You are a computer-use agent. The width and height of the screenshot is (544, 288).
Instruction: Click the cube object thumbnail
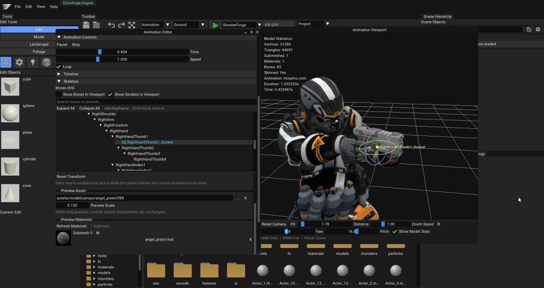[10, 87]
